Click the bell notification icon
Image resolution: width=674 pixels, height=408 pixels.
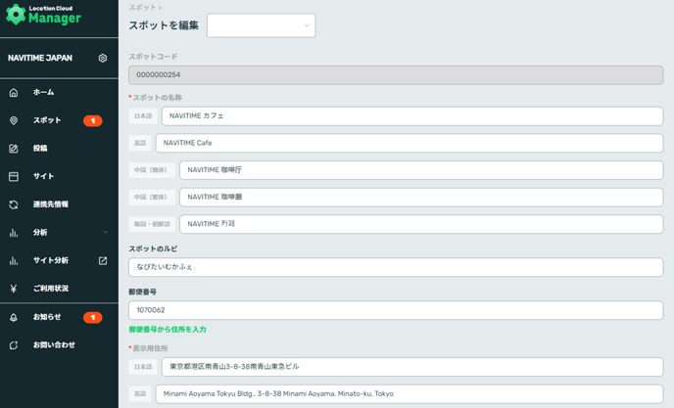pos(14,317)
